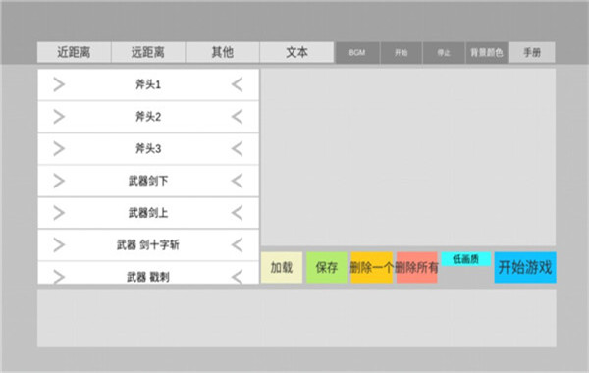
Task: Click the orange 删除一个 button
Action: coord(371,267)
